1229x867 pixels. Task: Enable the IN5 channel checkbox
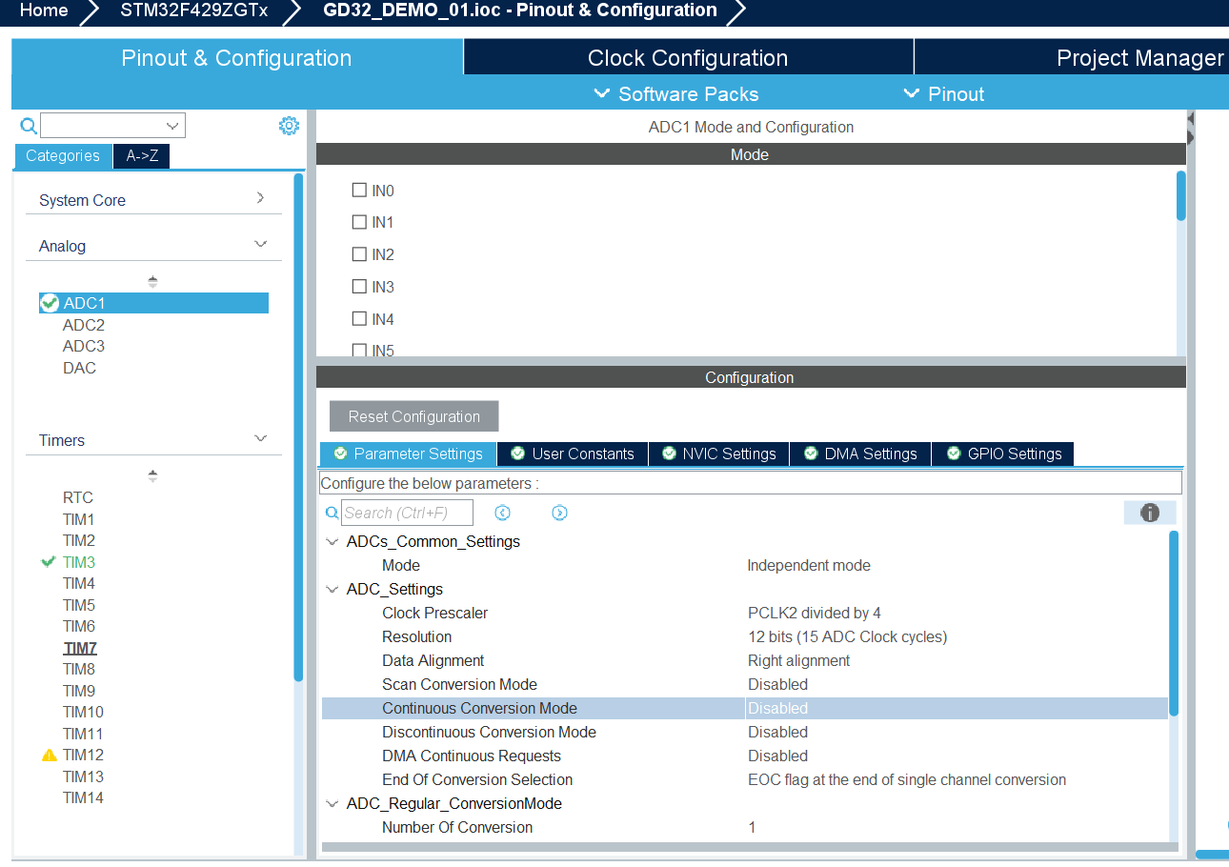point(359,350)
